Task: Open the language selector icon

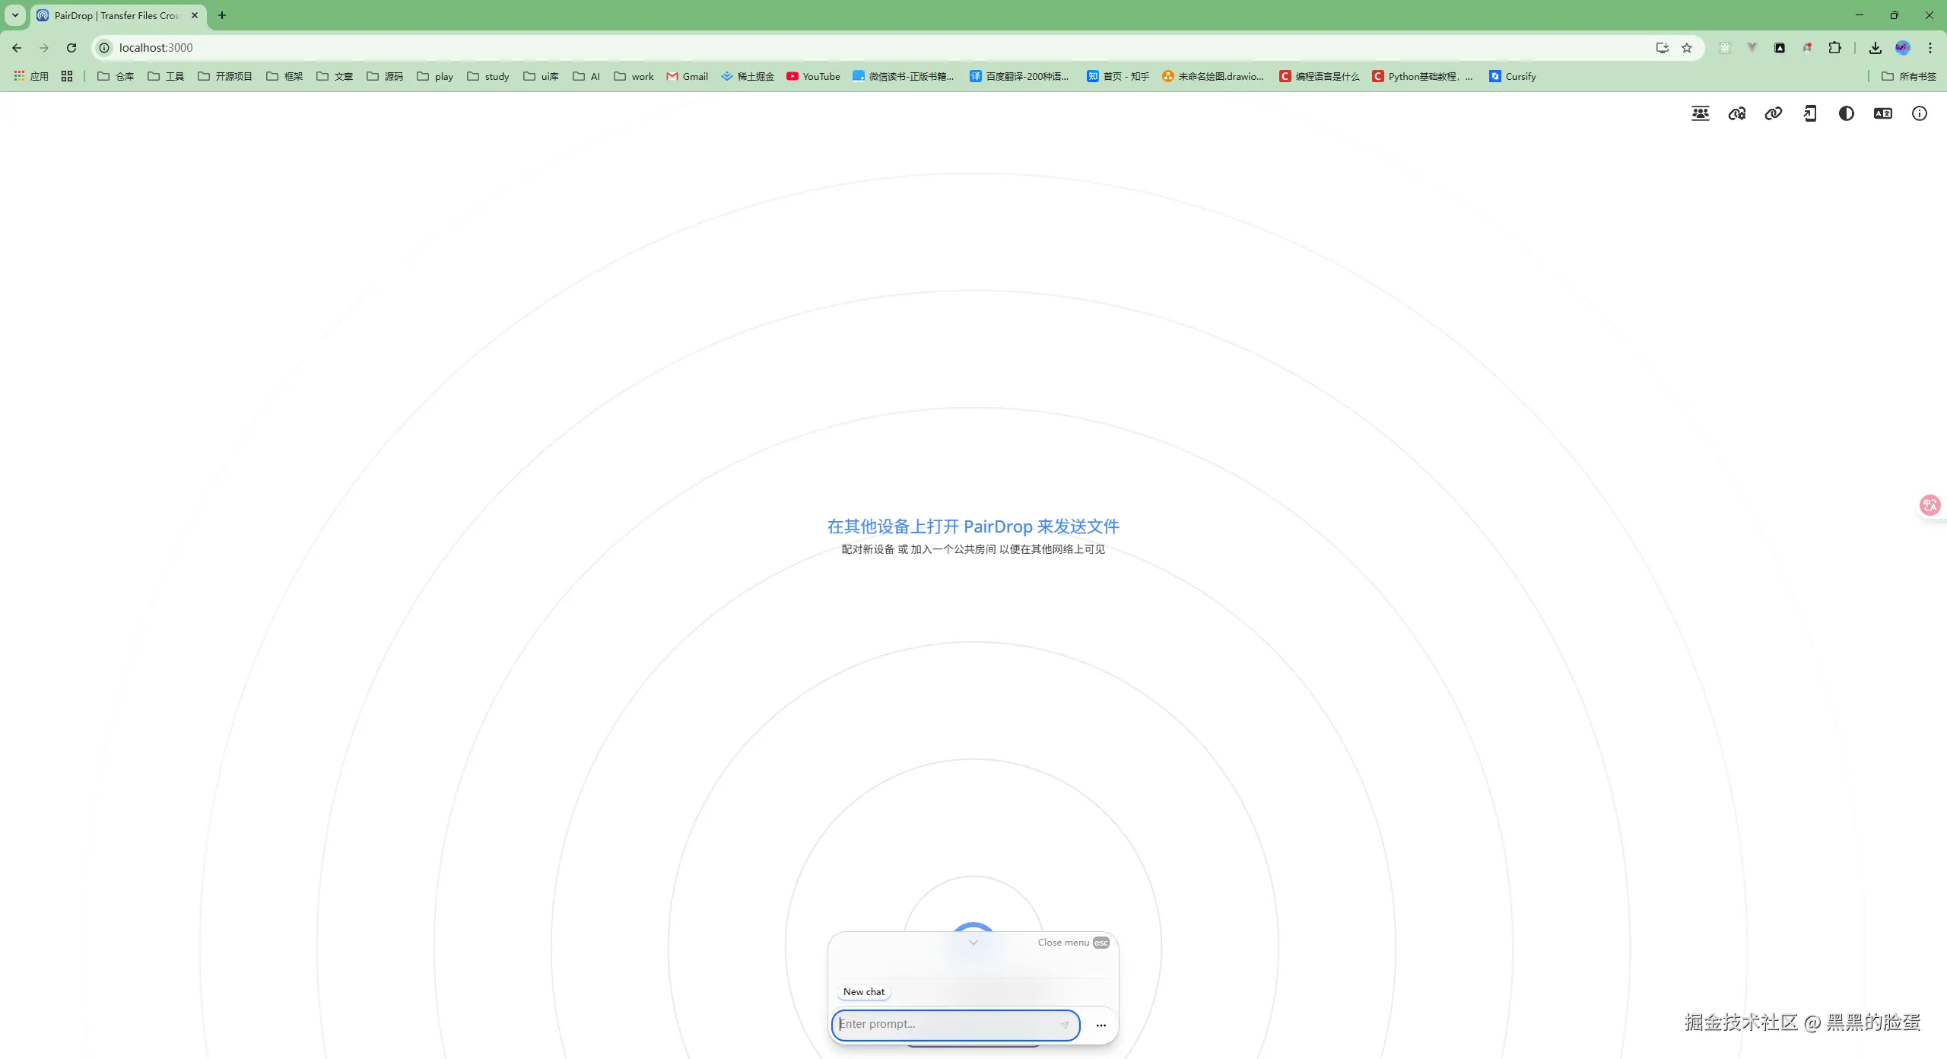Action: pos(1882,113)
